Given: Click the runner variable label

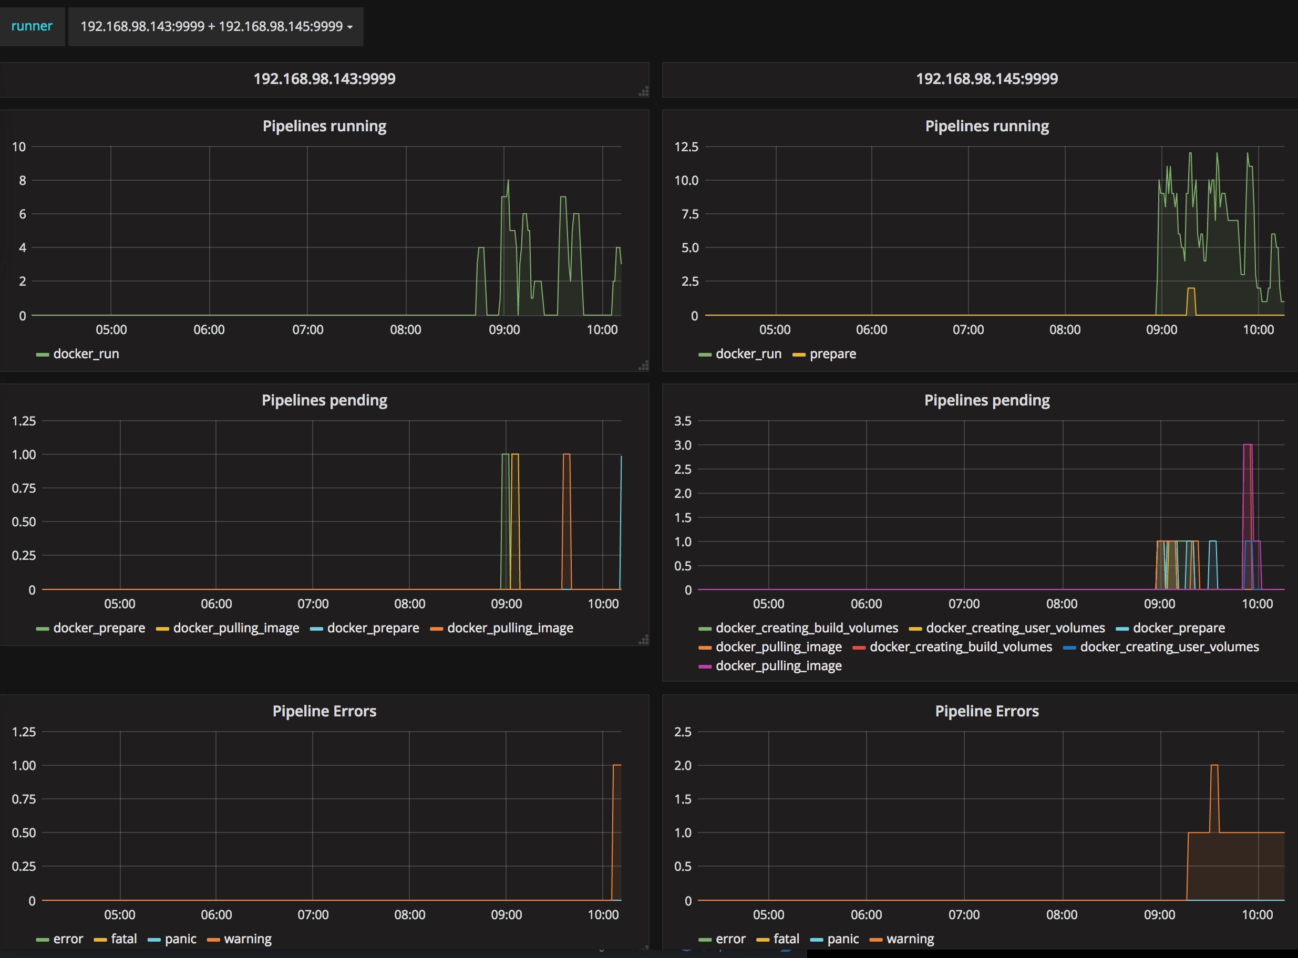Looking at the screenshot, I should [x=32, y=26].
